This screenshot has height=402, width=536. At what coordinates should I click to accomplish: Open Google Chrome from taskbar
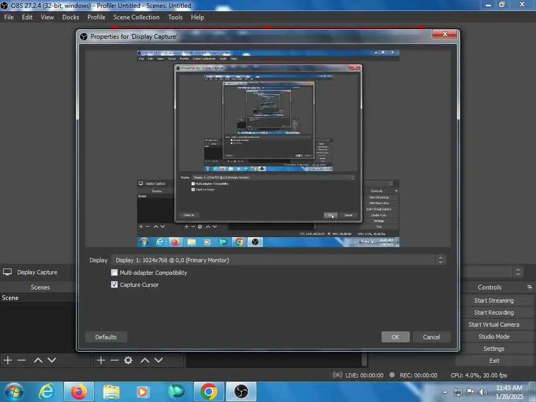208,392
